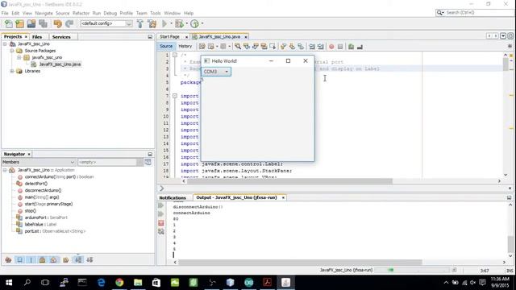This screenshot has width=516, height=290.
Task: Click the task progress bar in status bar
Action: [x=412, y=270]
